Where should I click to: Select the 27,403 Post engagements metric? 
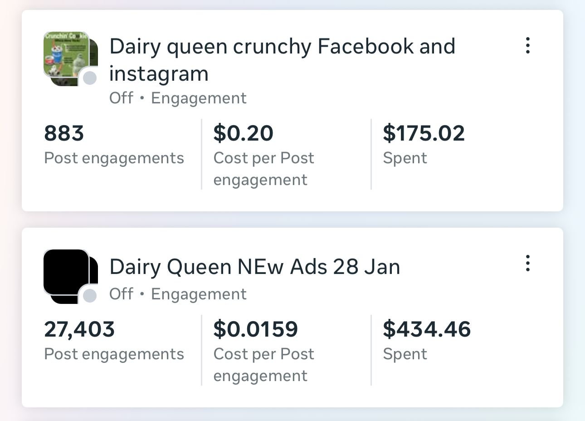(79, 329)
